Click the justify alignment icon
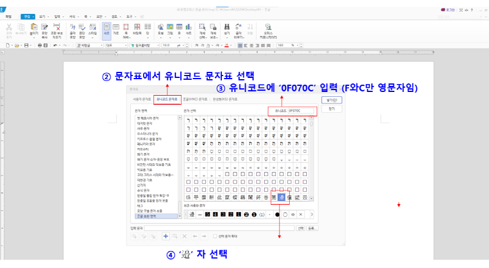 pyautogui.click(x=240, y=46)
